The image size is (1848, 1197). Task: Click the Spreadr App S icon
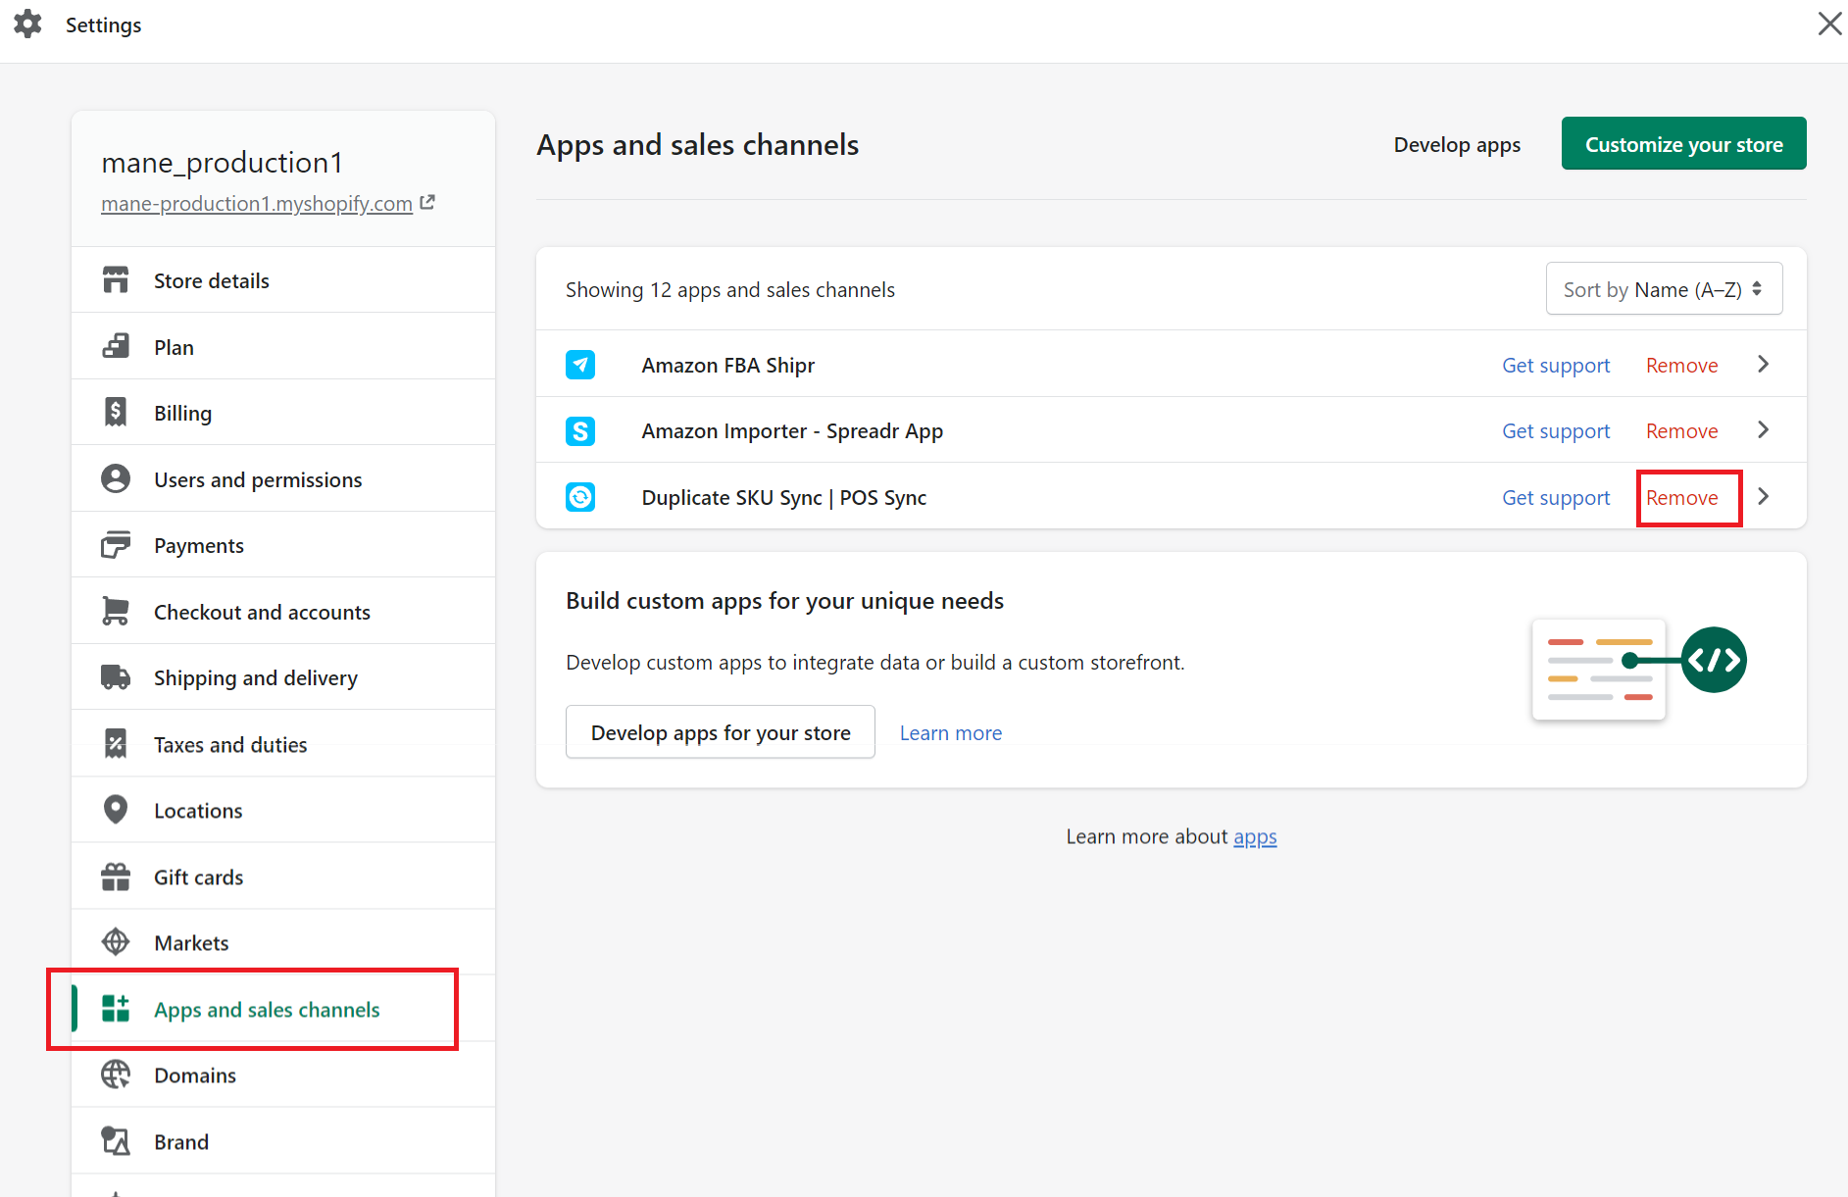580,430
